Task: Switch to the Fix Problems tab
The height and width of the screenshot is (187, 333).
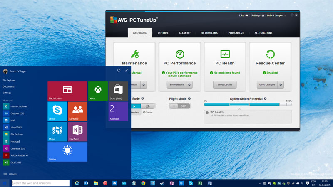Action: 209,33
